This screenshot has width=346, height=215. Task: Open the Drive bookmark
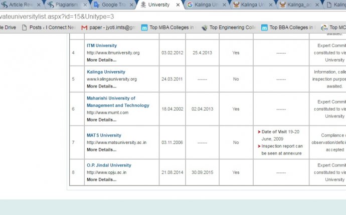tap(8, 27)
